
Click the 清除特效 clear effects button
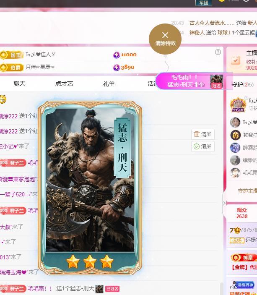point(165,39)
